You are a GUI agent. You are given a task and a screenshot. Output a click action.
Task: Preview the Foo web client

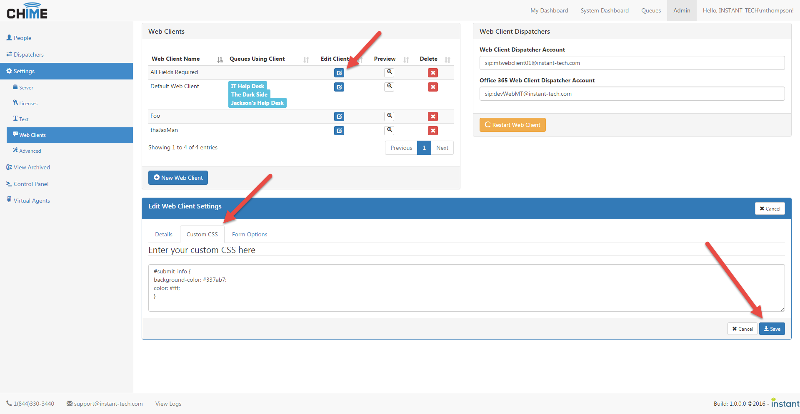pos(389,116)
